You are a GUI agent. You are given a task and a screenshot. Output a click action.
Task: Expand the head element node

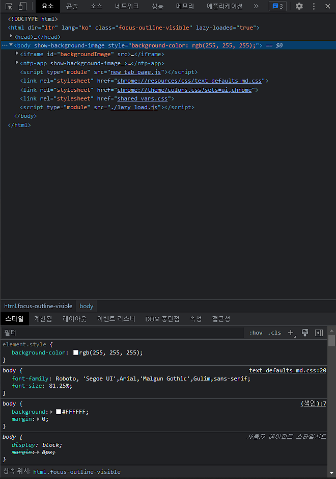pos(11,36)
